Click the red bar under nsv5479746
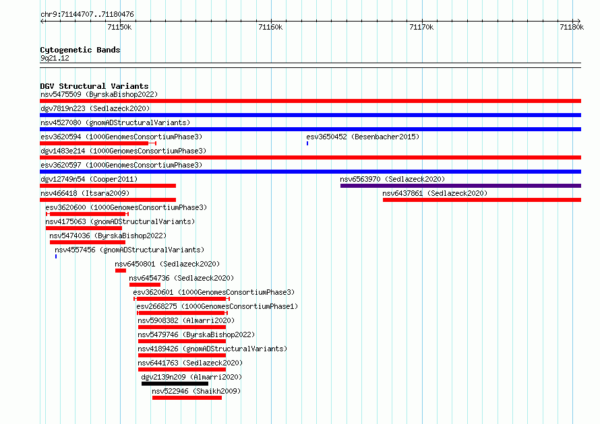The height and width of the screenshot is (424, 600). (x=182, y=341)
